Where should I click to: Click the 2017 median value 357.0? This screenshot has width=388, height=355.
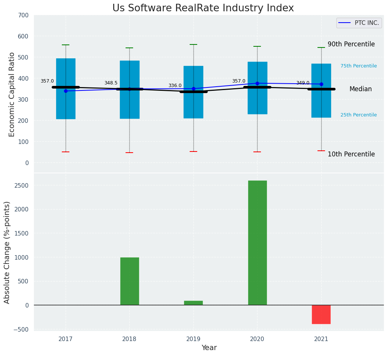tap(47, 81)
